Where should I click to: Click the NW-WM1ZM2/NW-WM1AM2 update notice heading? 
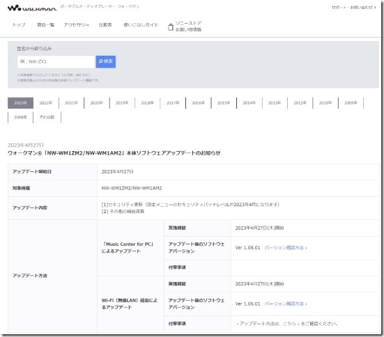click(114, 153)
